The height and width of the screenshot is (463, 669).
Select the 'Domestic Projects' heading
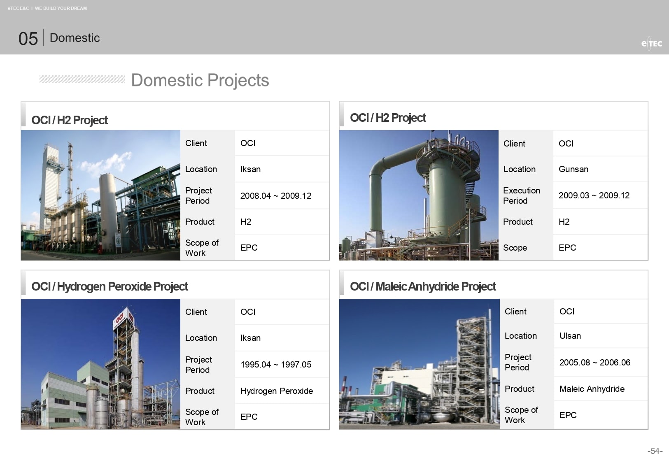200,80
